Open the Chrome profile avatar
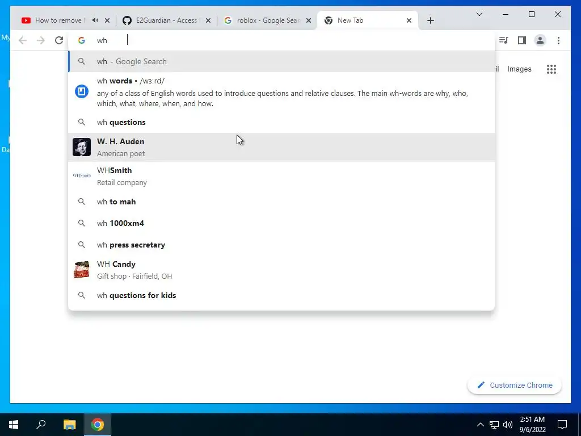Viewport: 581px width, 436px height. pos(540,40)
